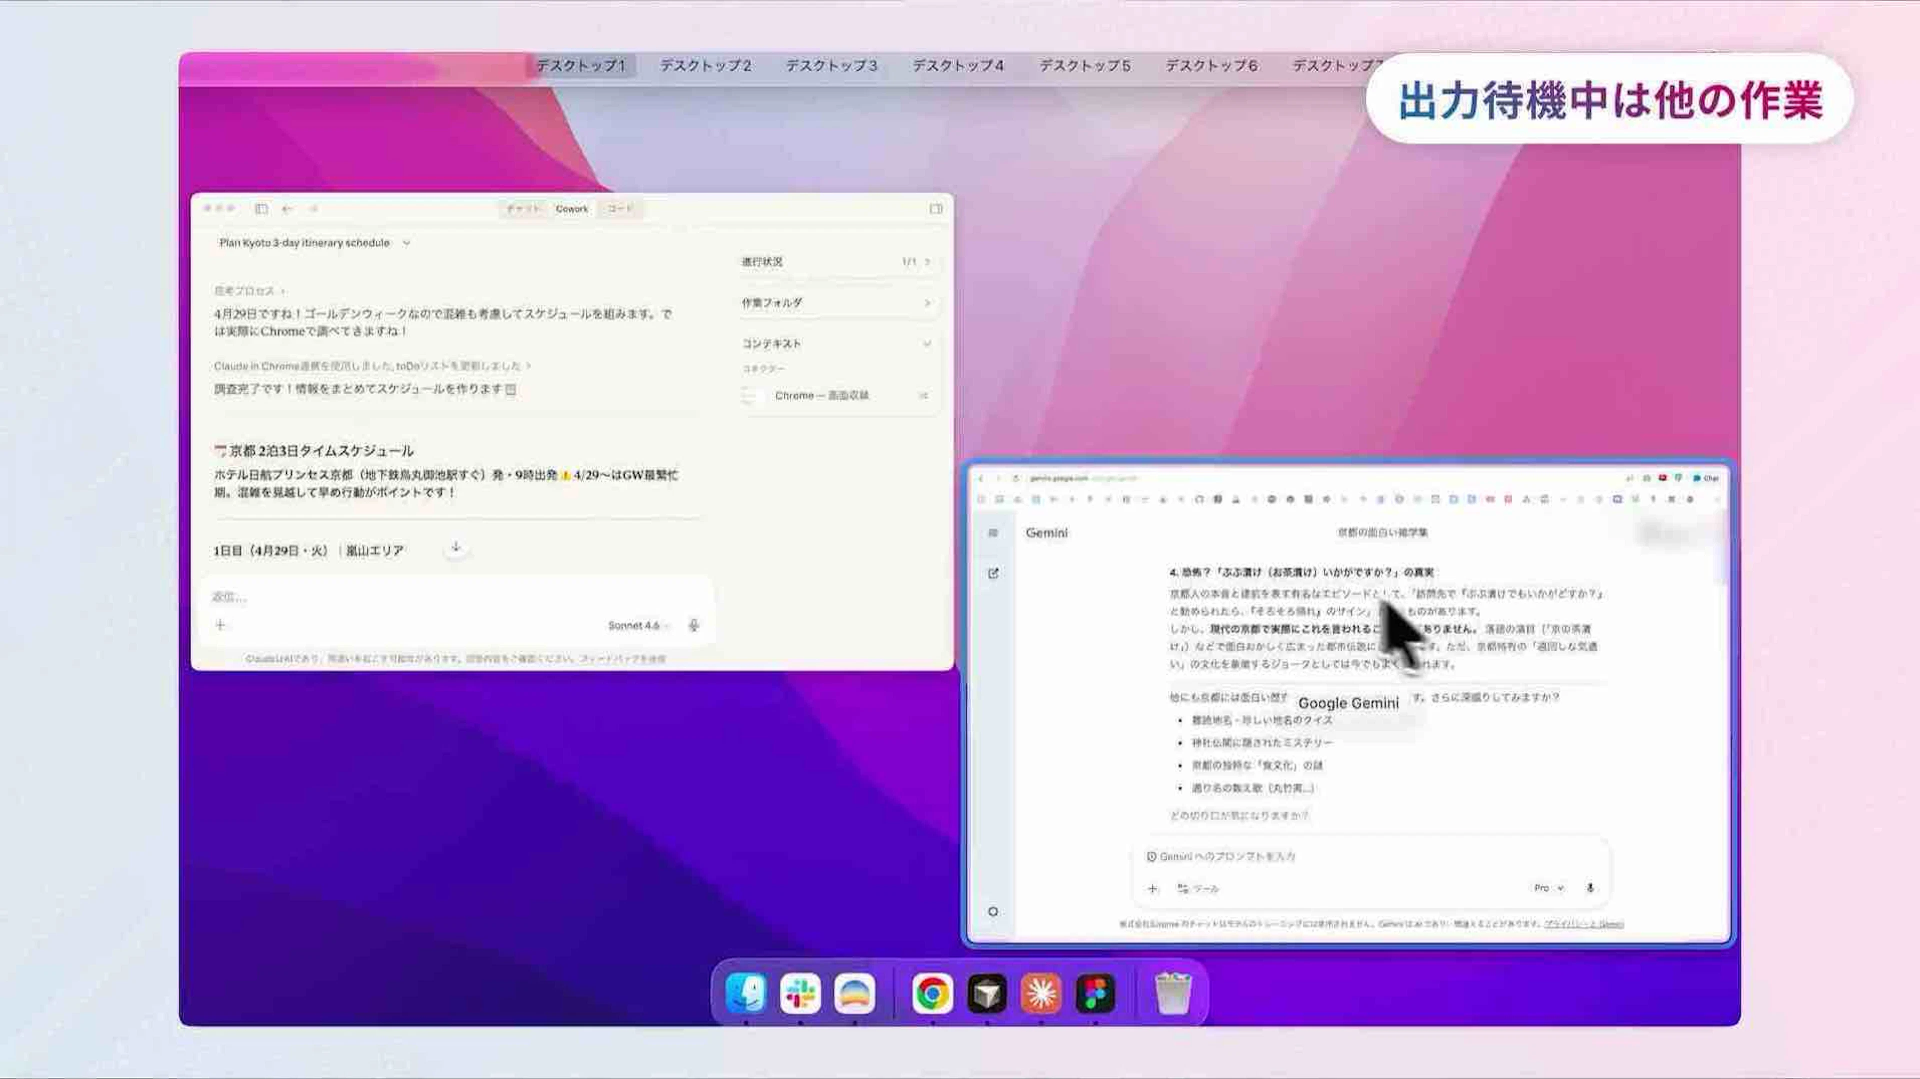The width and height of the screenshot is (1920, 1079).
Task: Collapse the コンテキスト section
Action: 926,343
